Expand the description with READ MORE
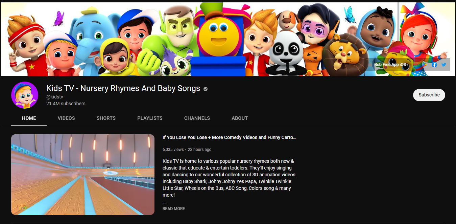 [x=174, y=209]
